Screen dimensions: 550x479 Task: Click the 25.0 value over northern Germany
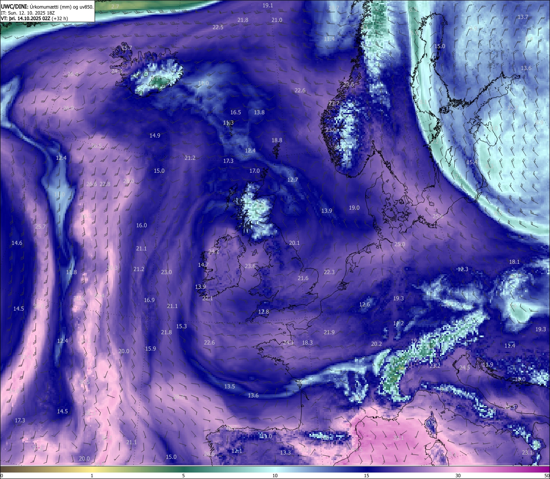pyautogui.click(x=400, y=244)
